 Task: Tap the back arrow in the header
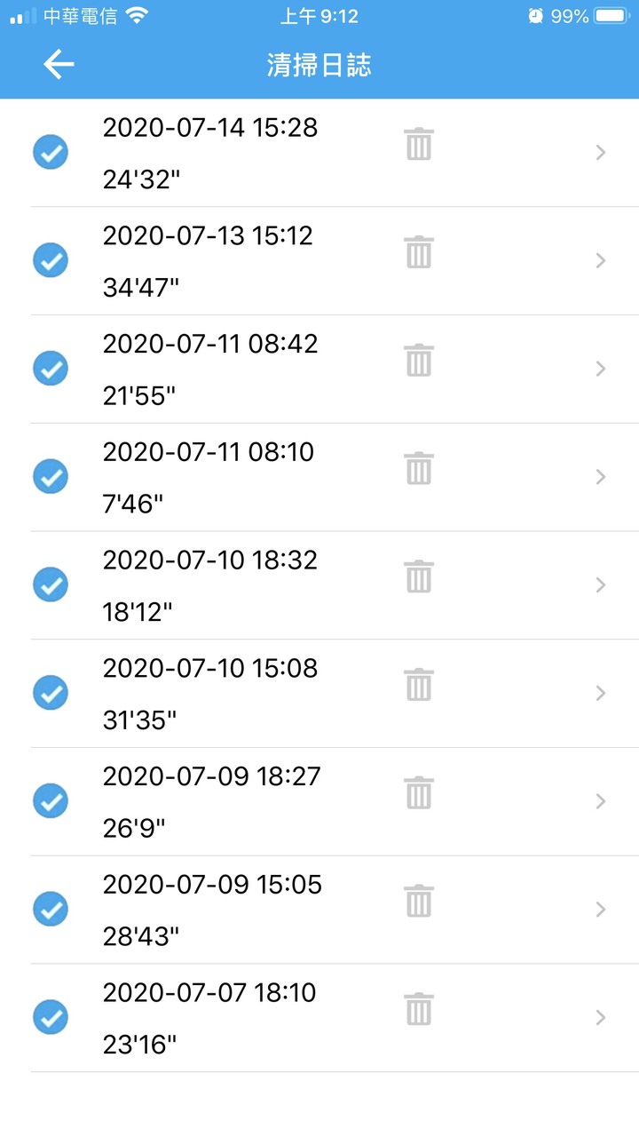(59, 65)
